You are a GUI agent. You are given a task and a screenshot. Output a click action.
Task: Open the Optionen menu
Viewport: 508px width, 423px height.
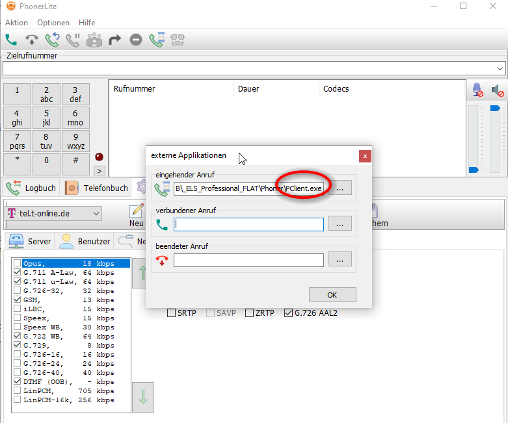[x=53, y=23]
